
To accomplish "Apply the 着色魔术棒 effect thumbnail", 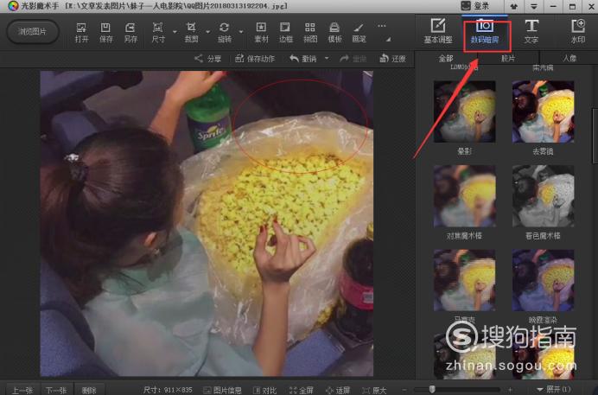I will pyautogui.click(x=543, y=196).
